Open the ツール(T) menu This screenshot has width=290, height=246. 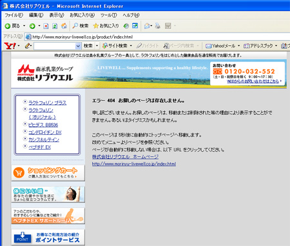tap(109, 15)
